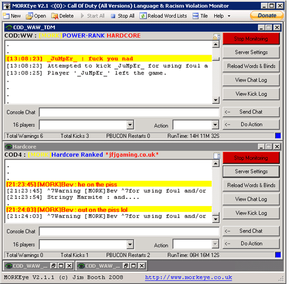This screenshot has height=284, width=294.
Task: Click scroll up arrow in COD_WAW_TDM chat
Action: (216, 45)
